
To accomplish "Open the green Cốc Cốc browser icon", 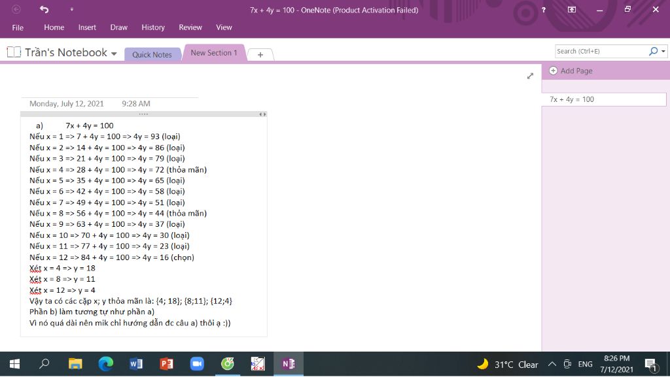I will tap(227, 364).
